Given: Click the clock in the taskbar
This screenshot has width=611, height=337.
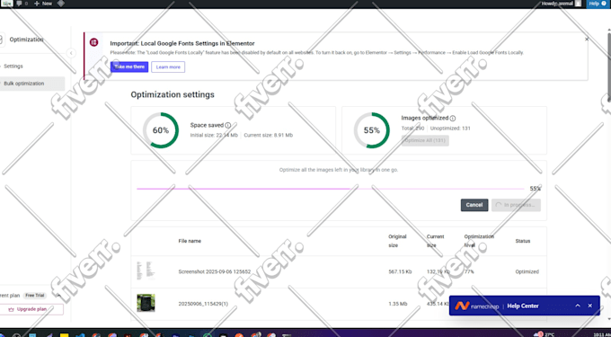Looking at the screenshot, I should click(x=602, y=334).
